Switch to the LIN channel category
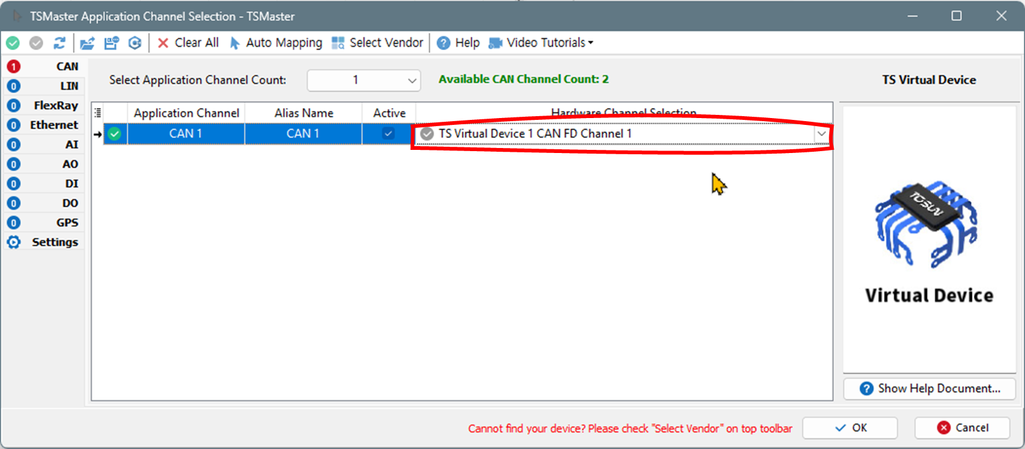Viewport: 1025px width, 449px height. coord(44,86)
